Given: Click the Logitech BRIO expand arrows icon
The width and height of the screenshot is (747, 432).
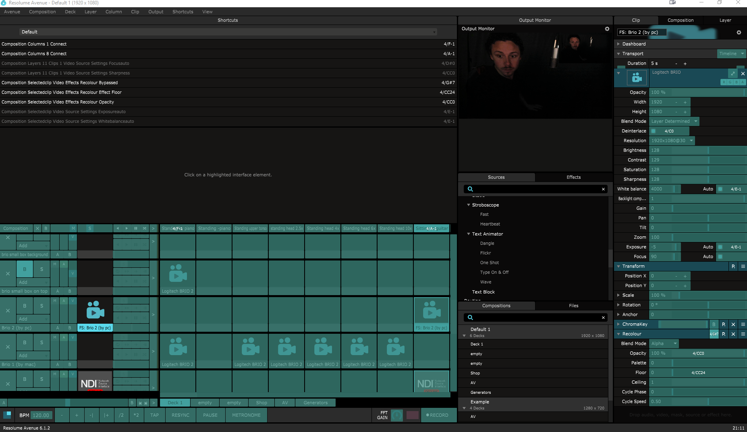Looking at the screenshot, I should pyautogui.click(x=732, y=74).
